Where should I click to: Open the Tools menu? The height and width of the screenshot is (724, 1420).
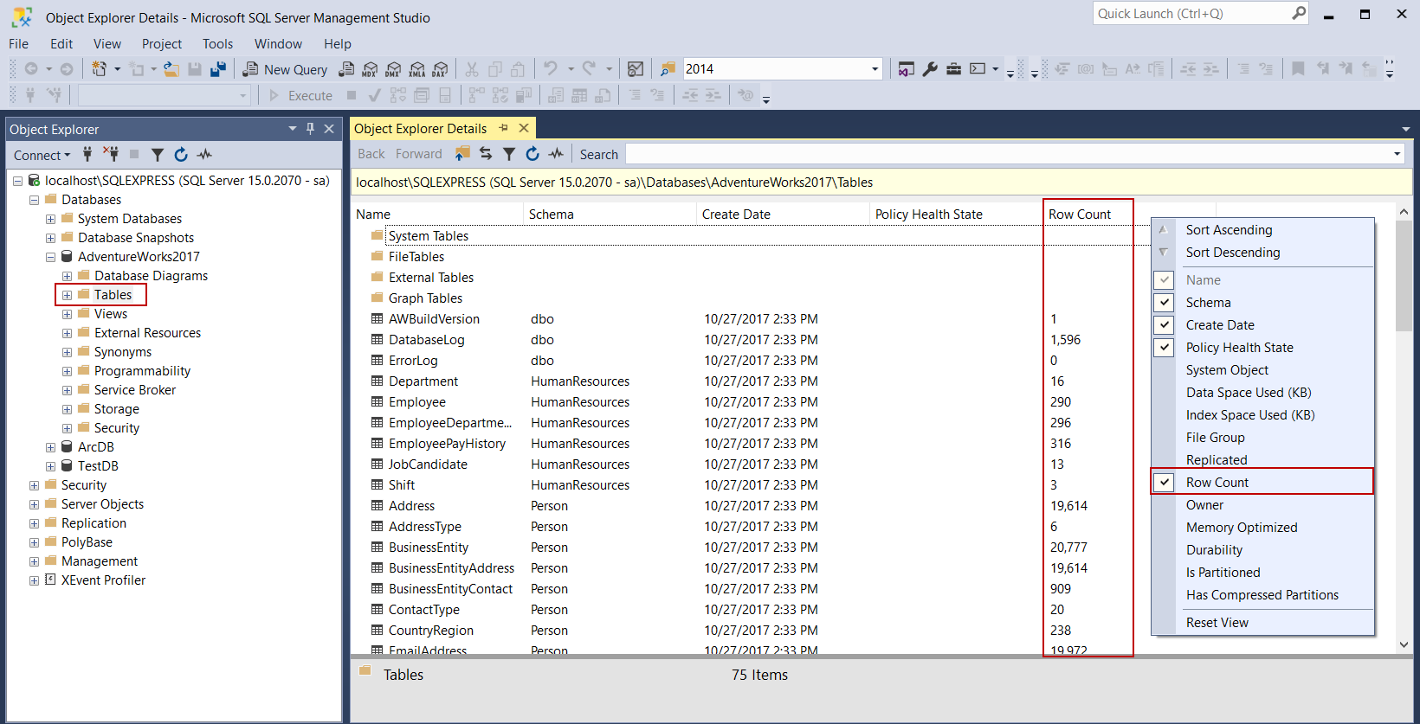[217, 44]
